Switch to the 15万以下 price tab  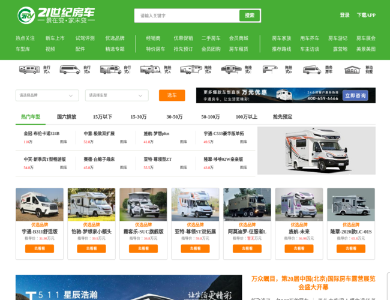pos(103,116)
